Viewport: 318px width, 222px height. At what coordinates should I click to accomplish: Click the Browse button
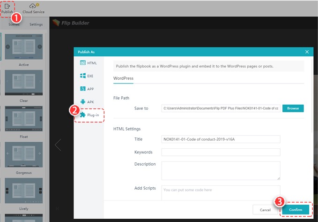293,108
